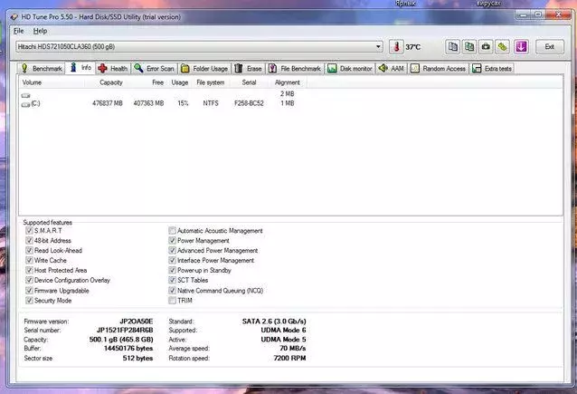
Task: Click the Serial column header
Action: [x=249, y=82]
